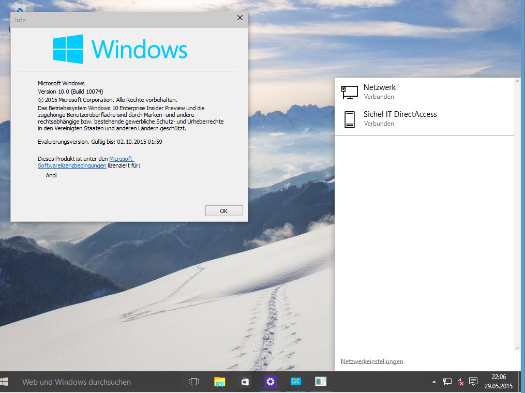Click the muted volume tray icon
The image size is (525, 393).
[460, 382]
